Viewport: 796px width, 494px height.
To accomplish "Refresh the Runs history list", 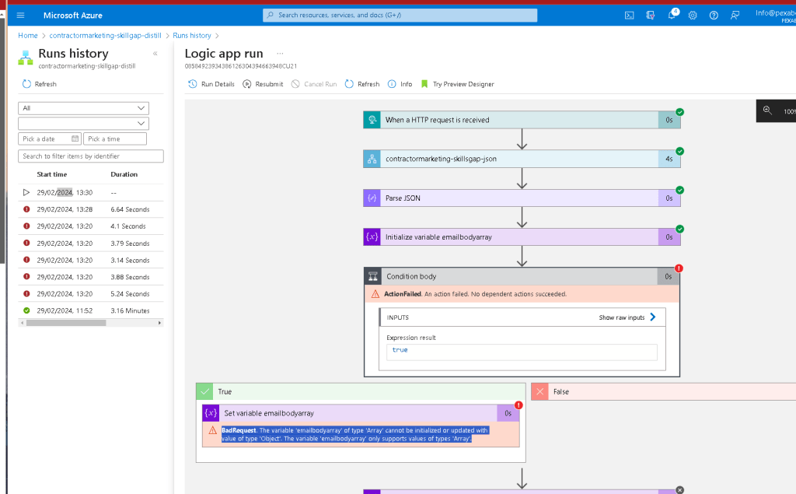I will (x=39, y=84).
